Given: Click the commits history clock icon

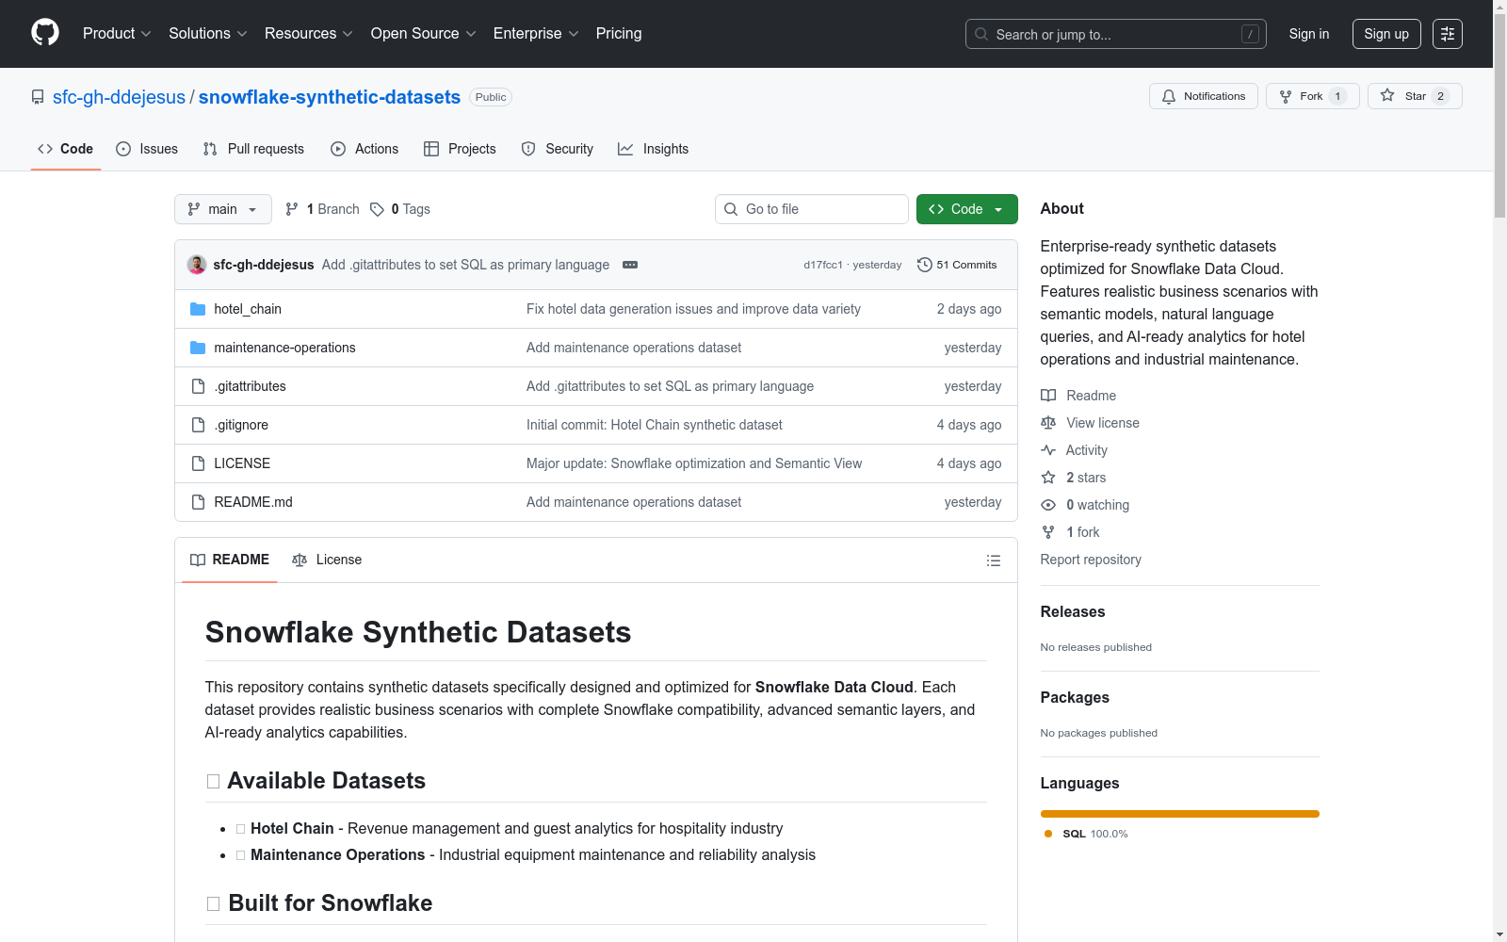Looking at the screenshot, I should [925, 265].
